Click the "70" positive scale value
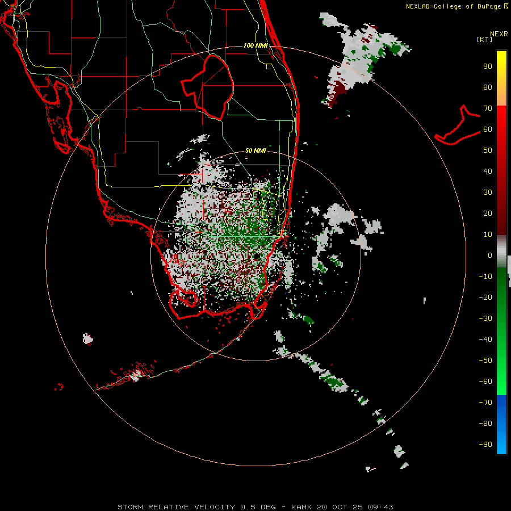 click(x=488, y=108)
